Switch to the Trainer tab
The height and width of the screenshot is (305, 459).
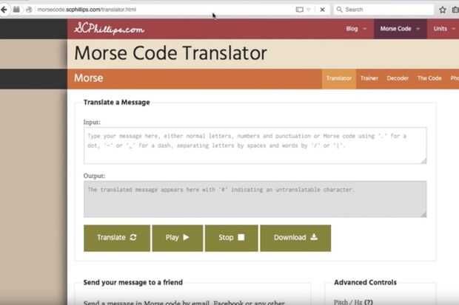[369, 78]
